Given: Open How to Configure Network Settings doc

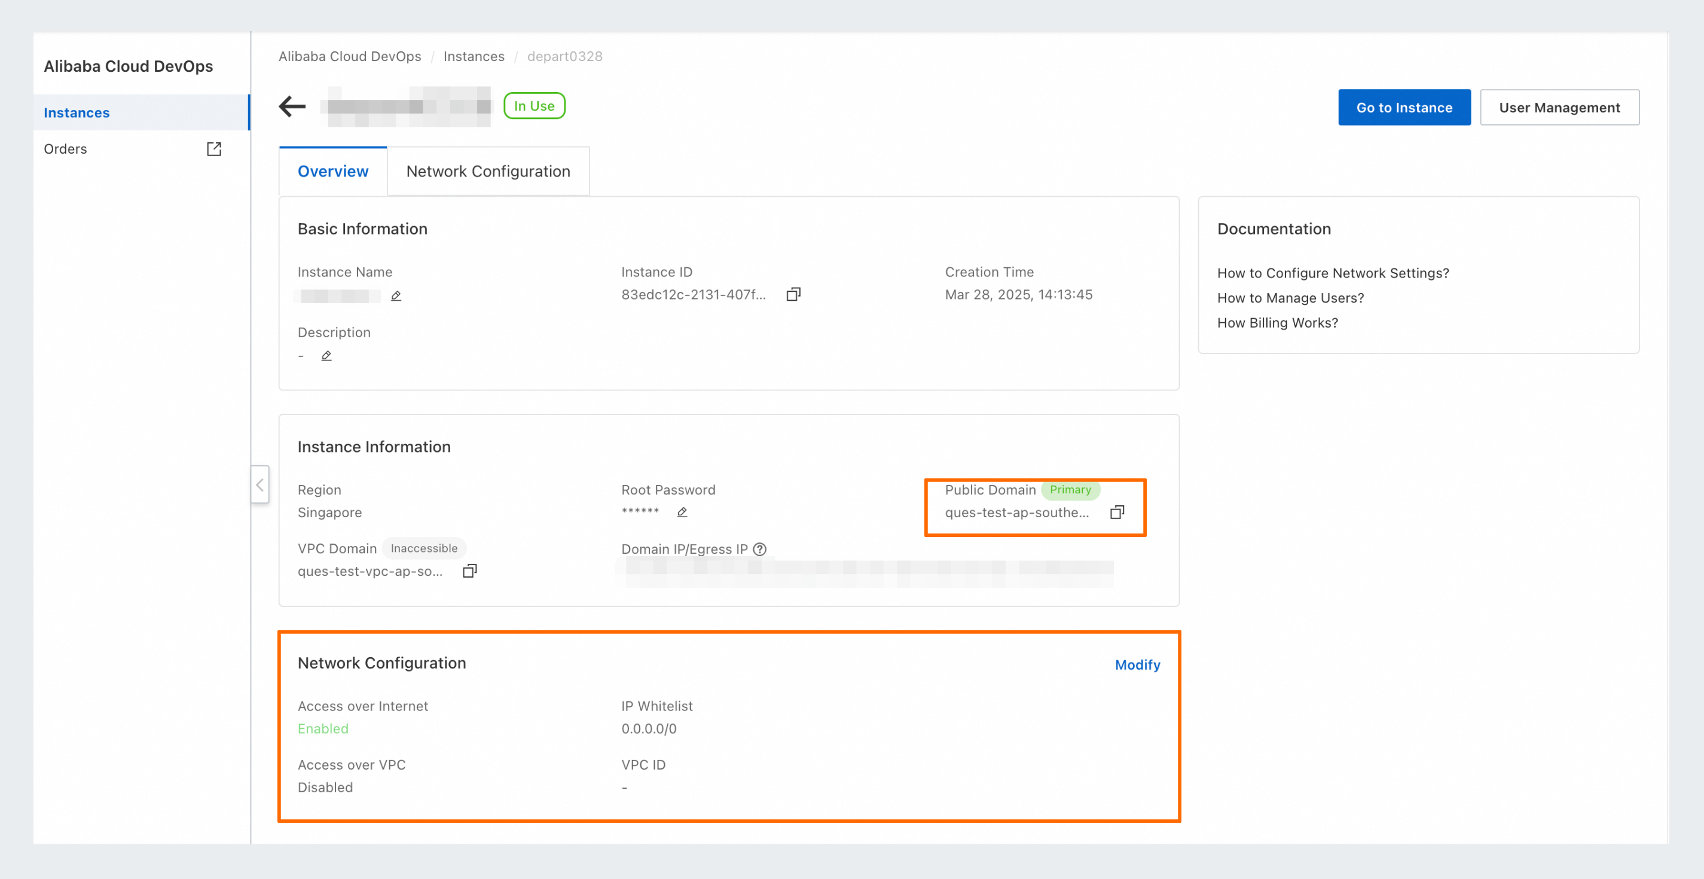Looking at the screenshot, I should [x=1333, y=273].
